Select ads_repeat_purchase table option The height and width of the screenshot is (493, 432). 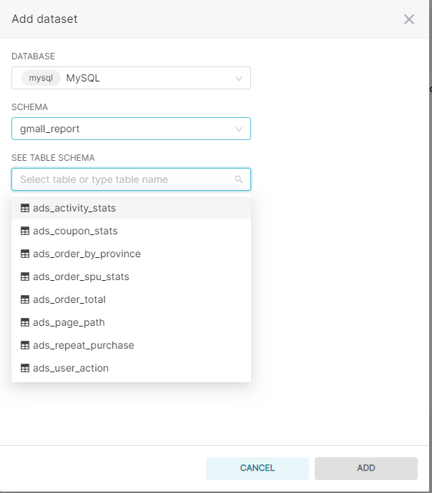coord(131,345)
